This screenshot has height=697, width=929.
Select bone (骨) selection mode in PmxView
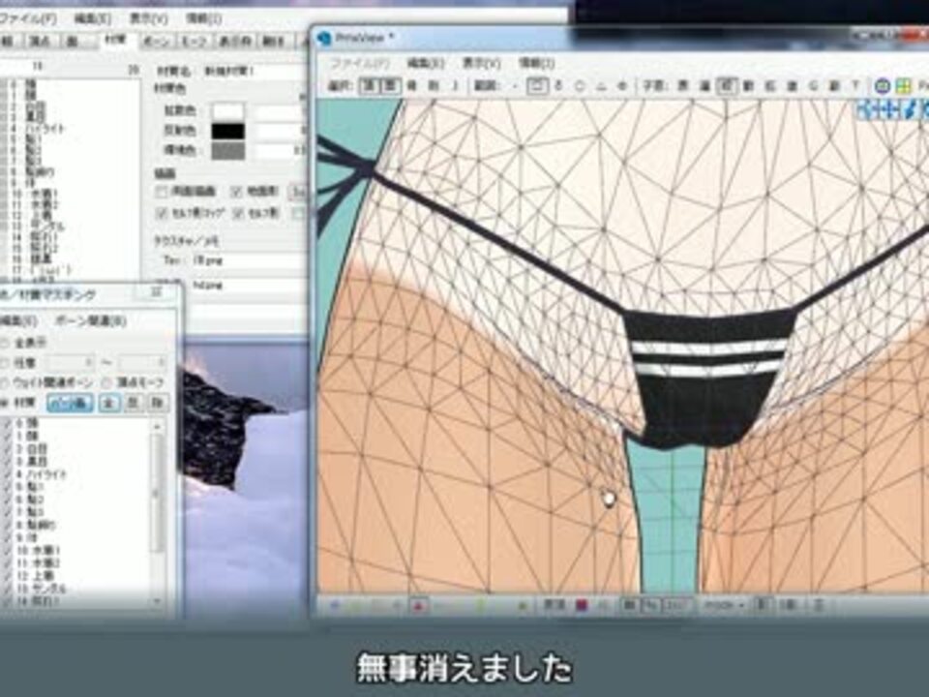(x=411, y=86)
